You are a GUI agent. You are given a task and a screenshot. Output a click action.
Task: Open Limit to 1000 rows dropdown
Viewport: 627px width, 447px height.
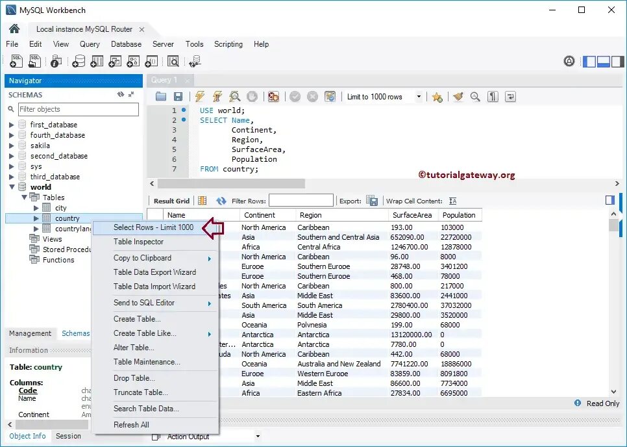click(x=419, y=97)
